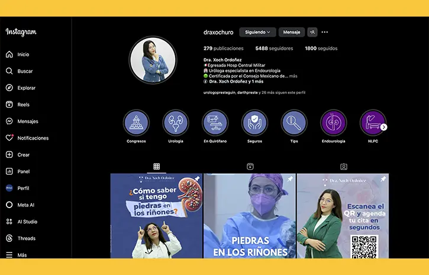Open Mensajes messenger icon

coord(9,121)
